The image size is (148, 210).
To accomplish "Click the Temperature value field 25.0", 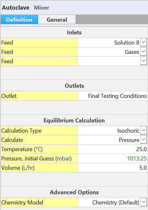I will pos(112,149).
